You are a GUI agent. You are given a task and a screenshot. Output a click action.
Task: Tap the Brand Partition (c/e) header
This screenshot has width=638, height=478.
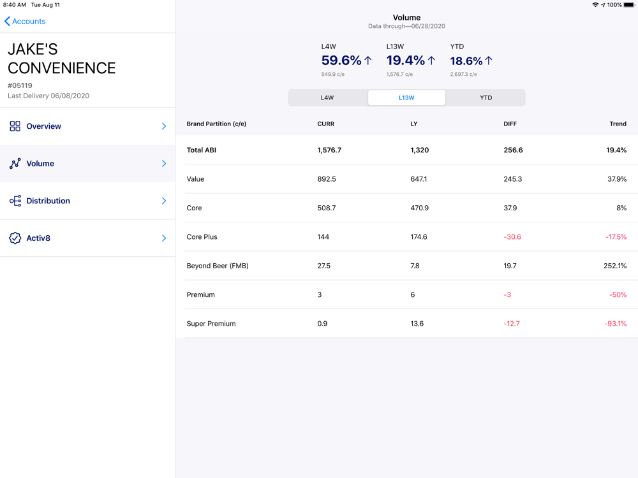click(x=216, y=124)
